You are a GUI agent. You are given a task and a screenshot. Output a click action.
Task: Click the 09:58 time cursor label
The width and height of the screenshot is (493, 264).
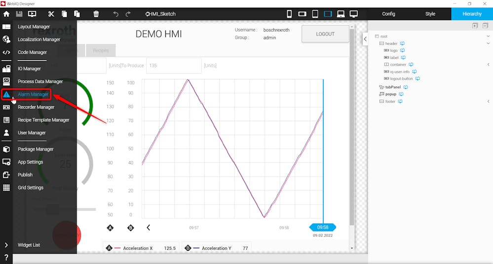tap(323, 227)
